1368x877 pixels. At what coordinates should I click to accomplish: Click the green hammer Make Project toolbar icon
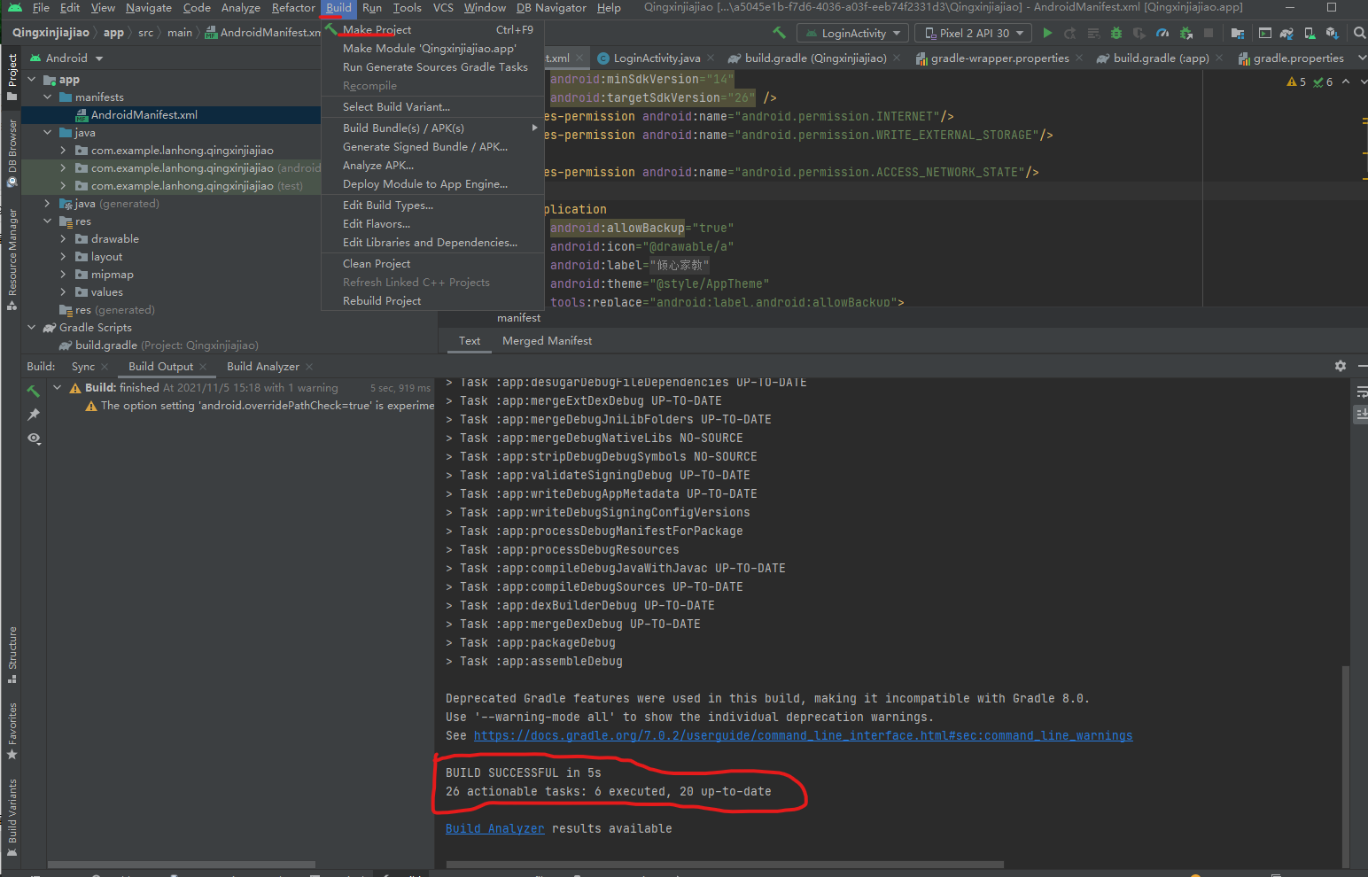tap(779, 33)
